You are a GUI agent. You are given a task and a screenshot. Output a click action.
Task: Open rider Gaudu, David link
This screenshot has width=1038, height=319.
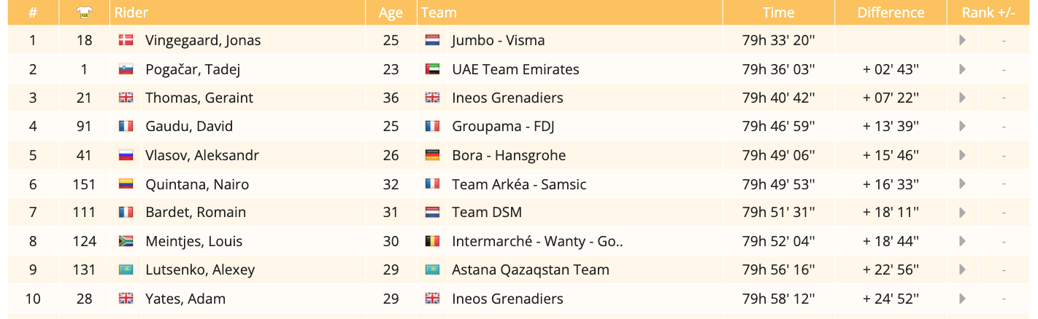189,126
